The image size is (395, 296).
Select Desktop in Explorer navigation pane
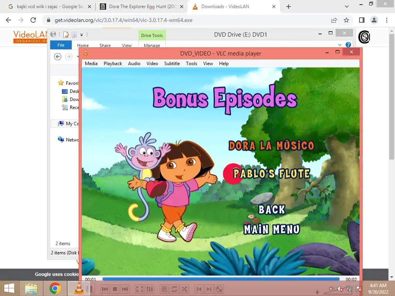pyautogui.click(x=70, y=91)
